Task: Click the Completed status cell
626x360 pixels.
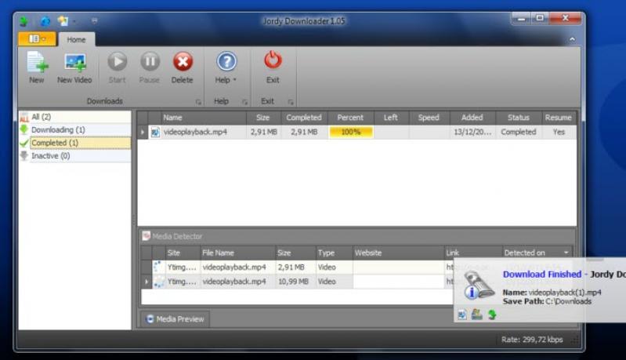Action: pos(519,132)
